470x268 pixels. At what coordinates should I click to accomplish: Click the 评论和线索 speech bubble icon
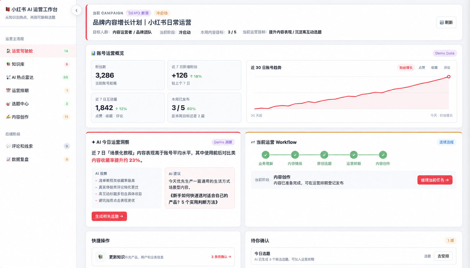[x=8, y=146]
